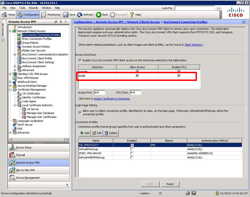Go Back with the green arrow icon

pos(99,15)
